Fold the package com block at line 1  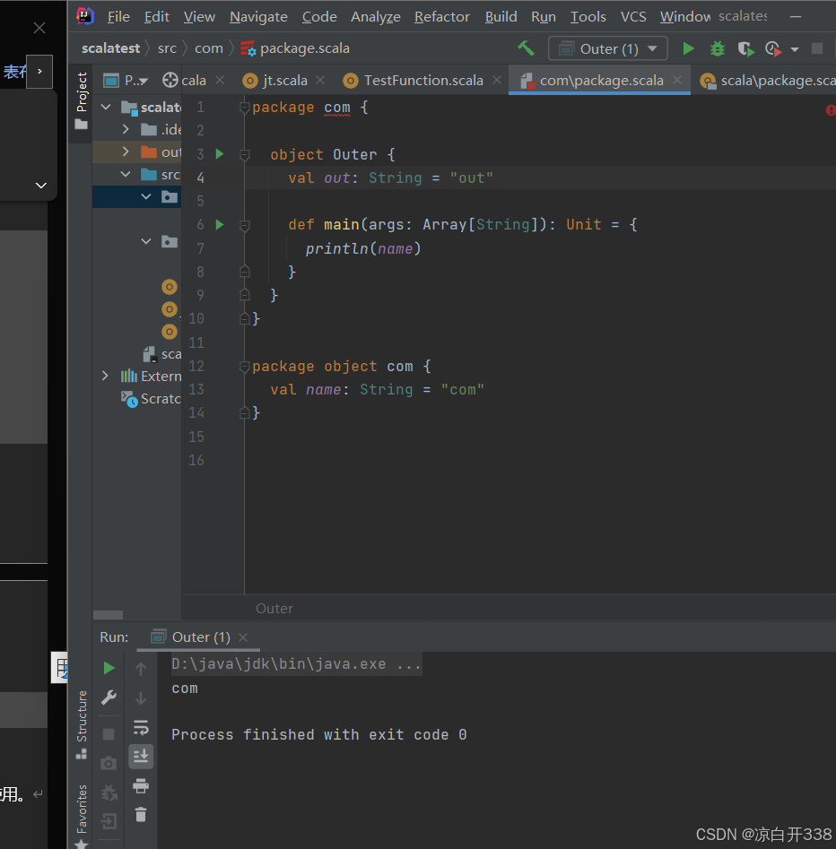coord(244,108)
